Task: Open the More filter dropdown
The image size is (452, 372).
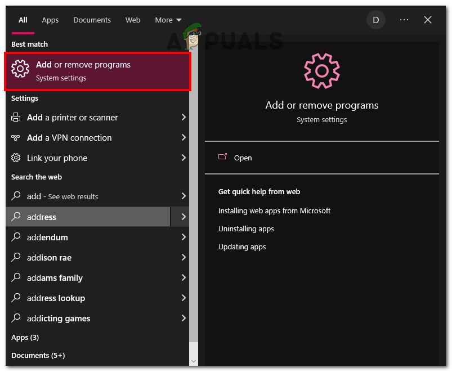Action: click(x=168, y=20)
